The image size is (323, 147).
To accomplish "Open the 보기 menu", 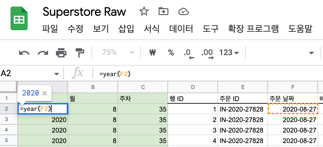I will tap(101, 29).
